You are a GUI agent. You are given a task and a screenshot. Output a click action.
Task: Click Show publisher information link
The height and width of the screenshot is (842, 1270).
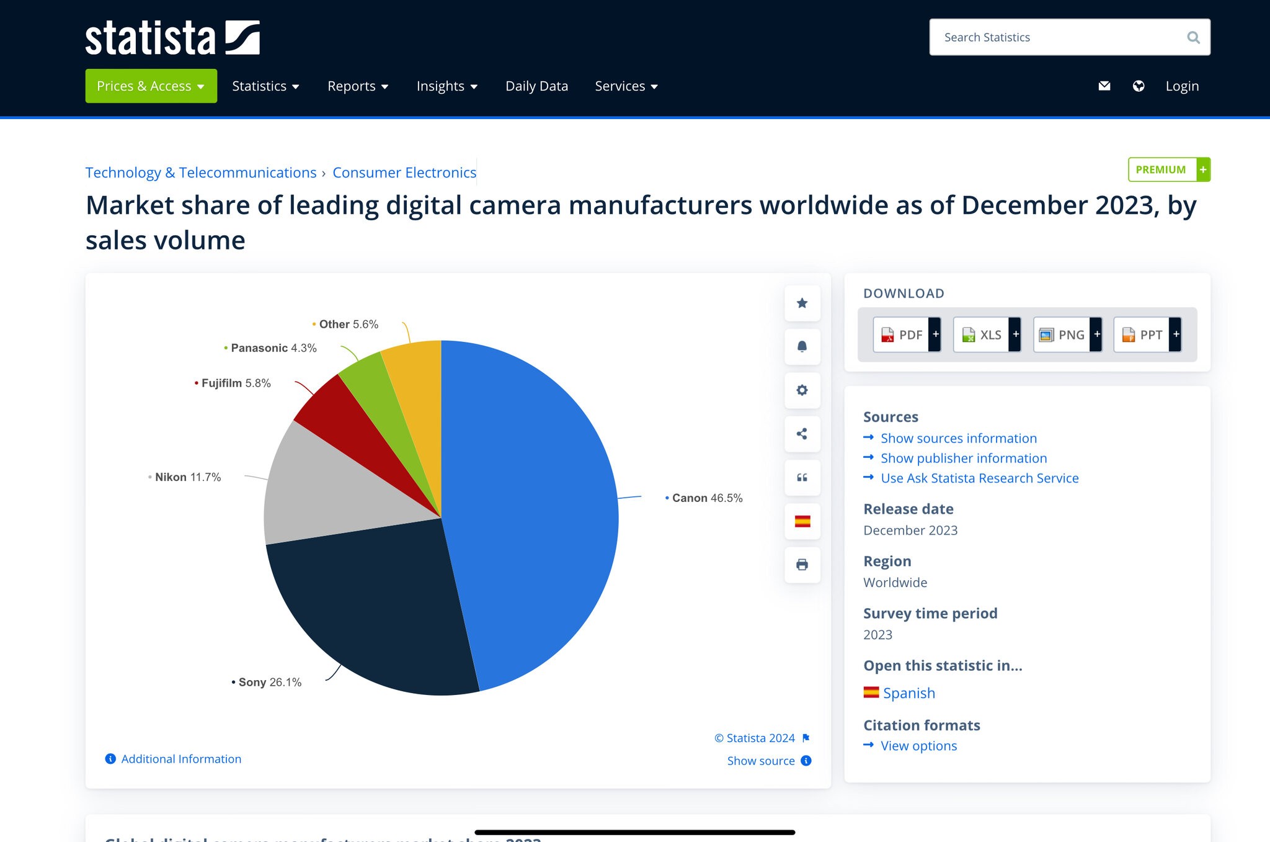click(x=964, y=458)
